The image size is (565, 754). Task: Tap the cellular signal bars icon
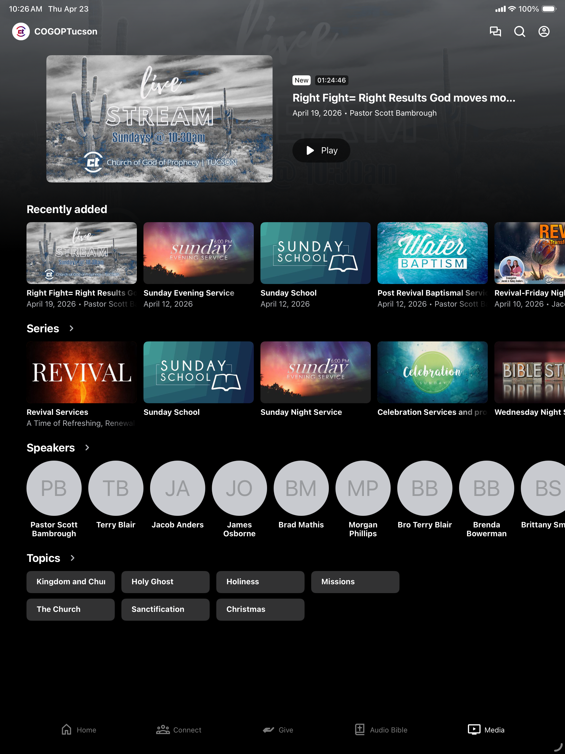coord(501,9)
